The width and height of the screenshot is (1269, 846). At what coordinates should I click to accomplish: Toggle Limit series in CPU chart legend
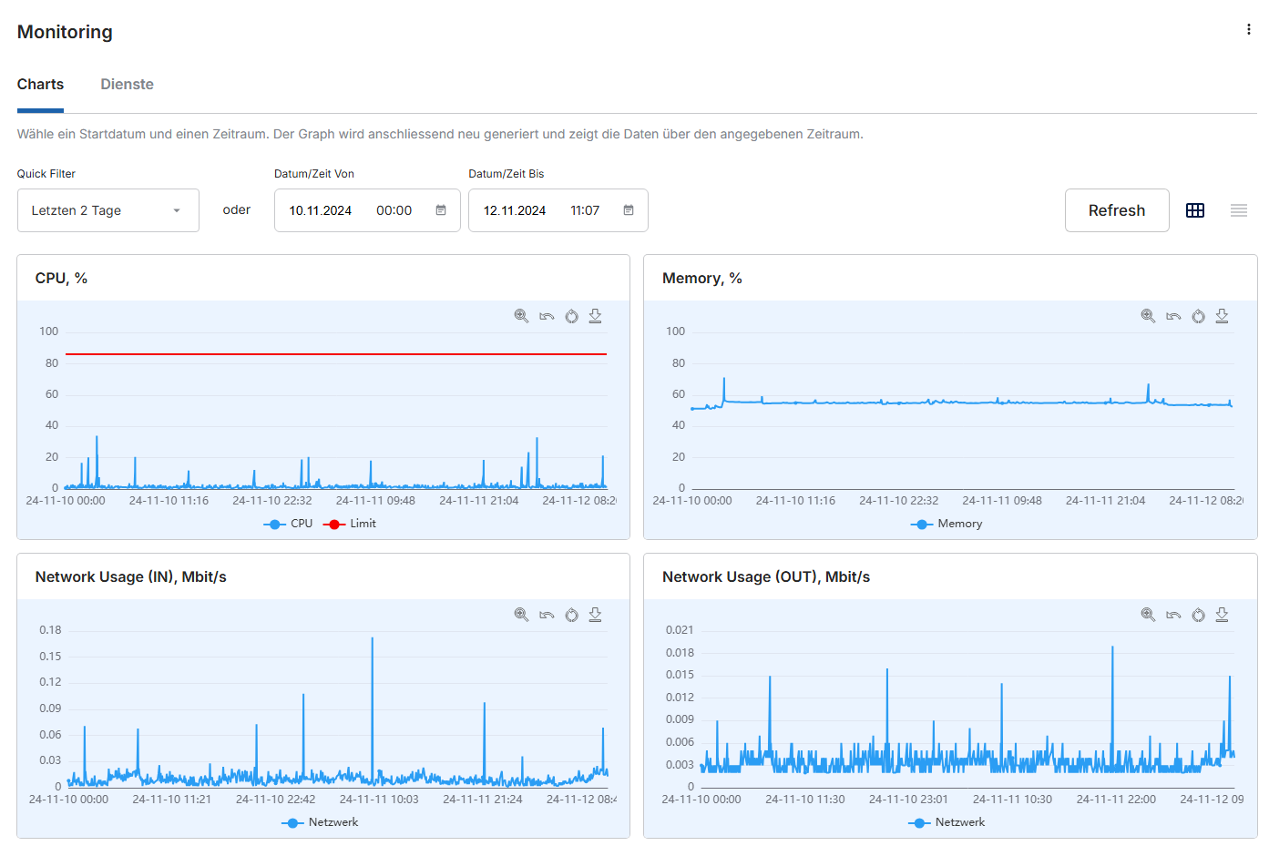(350, 524)
